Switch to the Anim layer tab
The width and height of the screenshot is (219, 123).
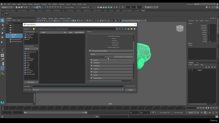pyautogui.click(x=197, y=63)
